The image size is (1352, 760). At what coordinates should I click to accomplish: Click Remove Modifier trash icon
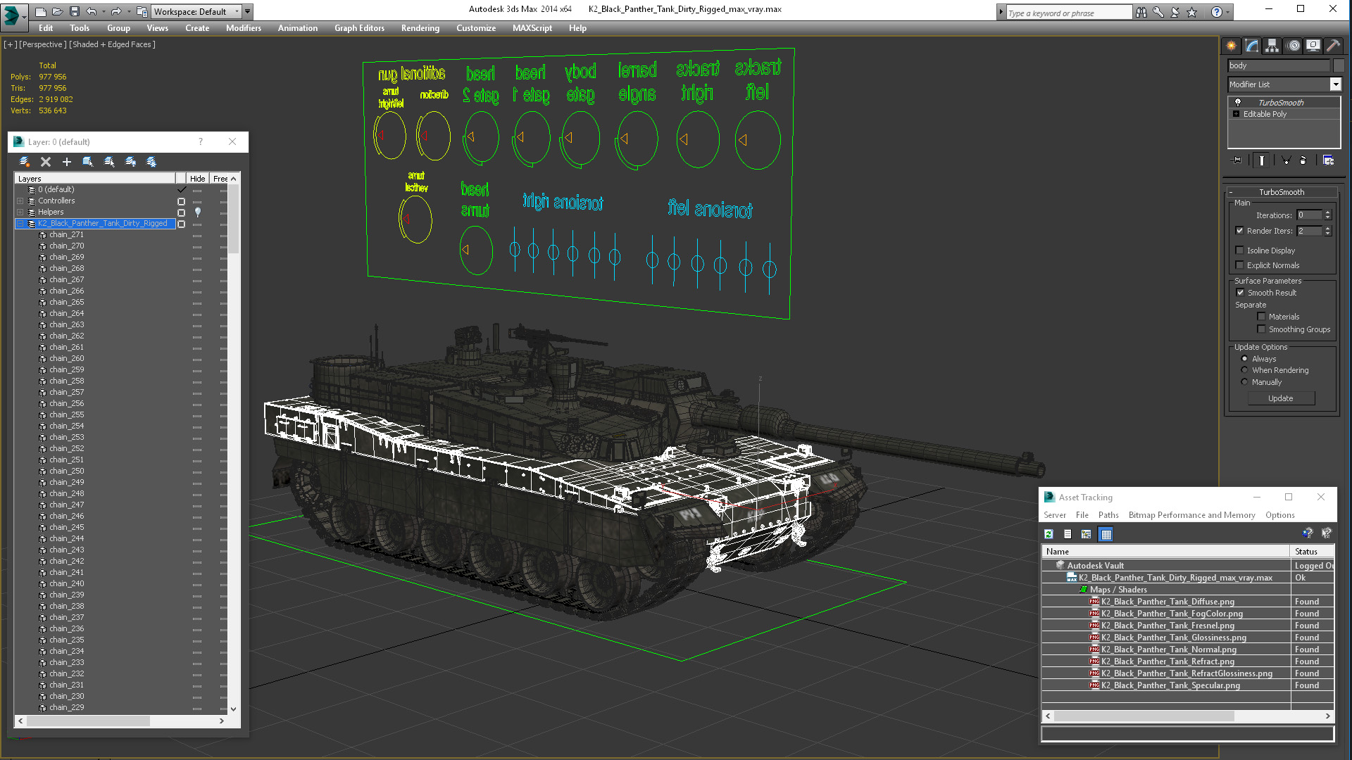pos(1303,160)
